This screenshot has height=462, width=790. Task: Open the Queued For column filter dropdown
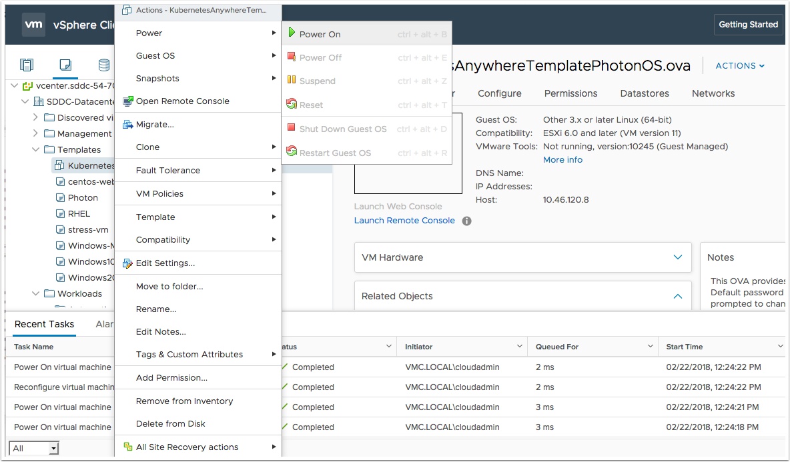[x=650, y=346]
